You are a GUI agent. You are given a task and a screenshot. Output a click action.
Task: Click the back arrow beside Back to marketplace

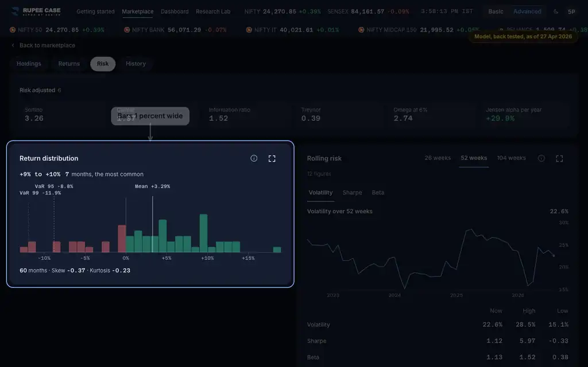pyautogui.click(x=13, y=45)
